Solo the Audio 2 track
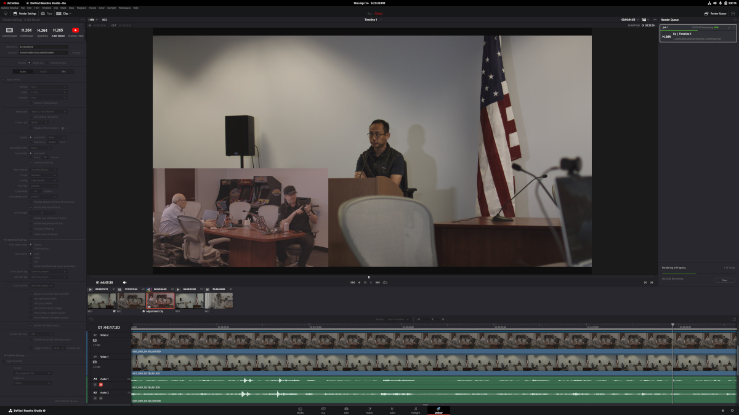Viewport: 739px width, 415px height. coord(95,398)
